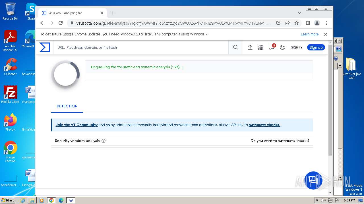Click File Explorer taskbar icon
This screenshot has width=364, height=204.
point(32,200)
